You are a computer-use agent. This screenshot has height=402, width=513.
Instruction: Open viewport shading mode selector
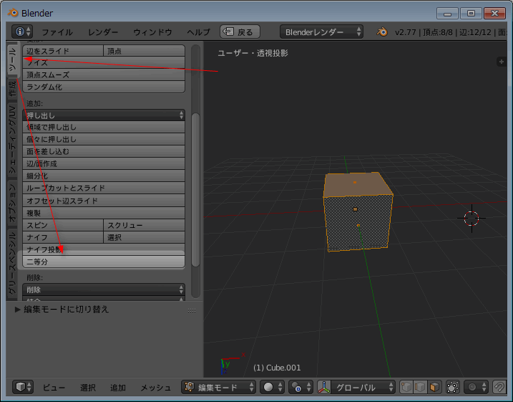(272, 387)
